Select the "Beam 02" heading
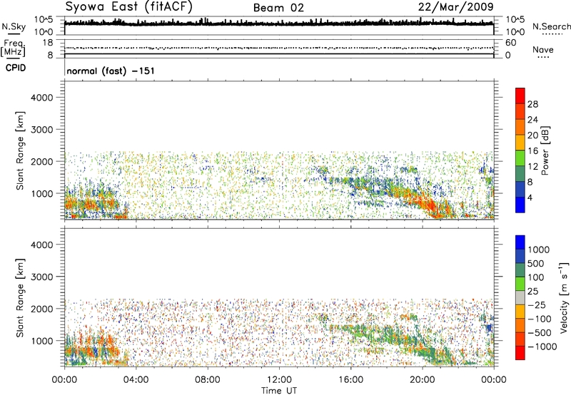 [x=278, y=8]
